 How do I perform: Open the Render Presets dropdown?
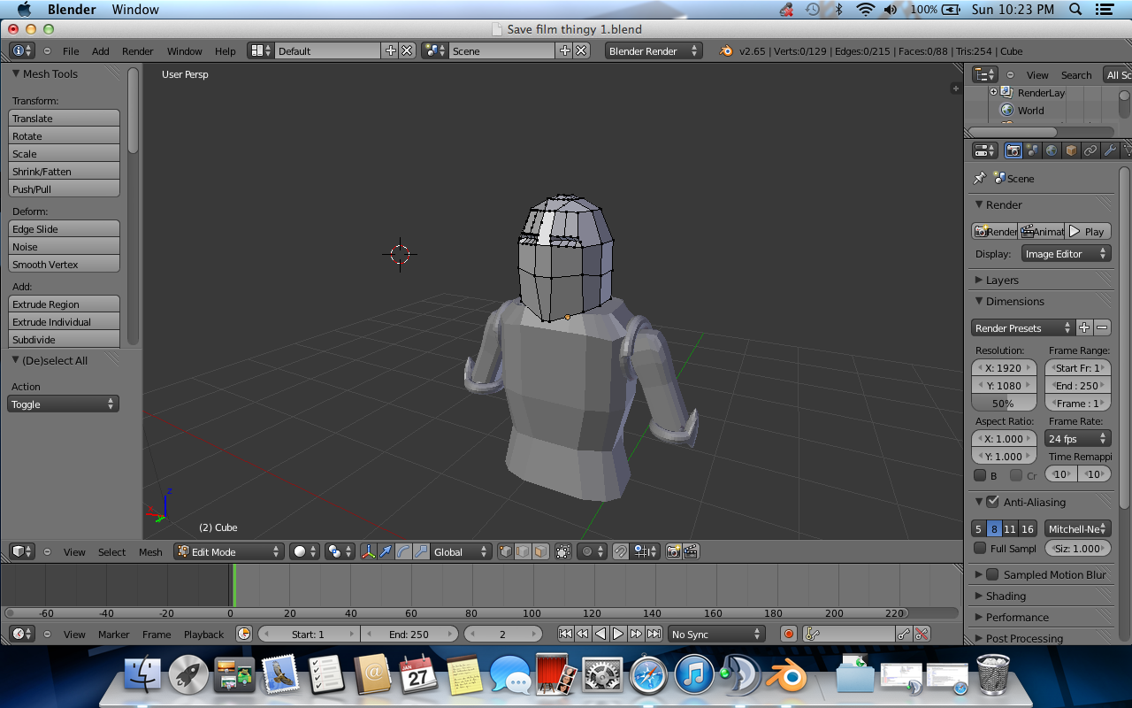pyautogui.click(x=1017, y=327)
